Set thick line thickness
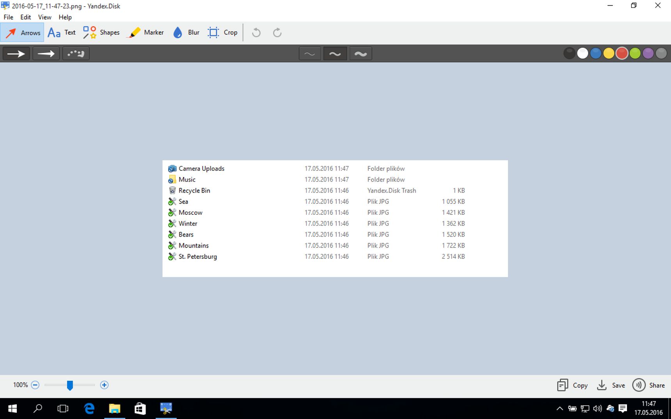 point(361,53)
